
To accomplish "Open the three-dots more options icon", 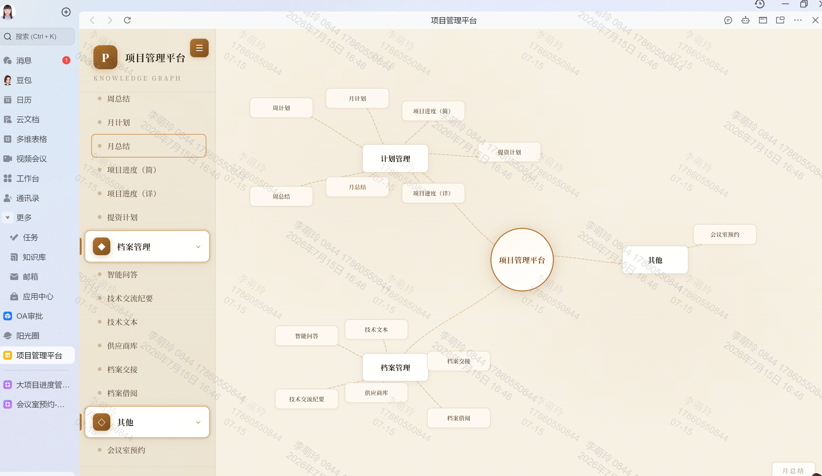I will 798,20.
